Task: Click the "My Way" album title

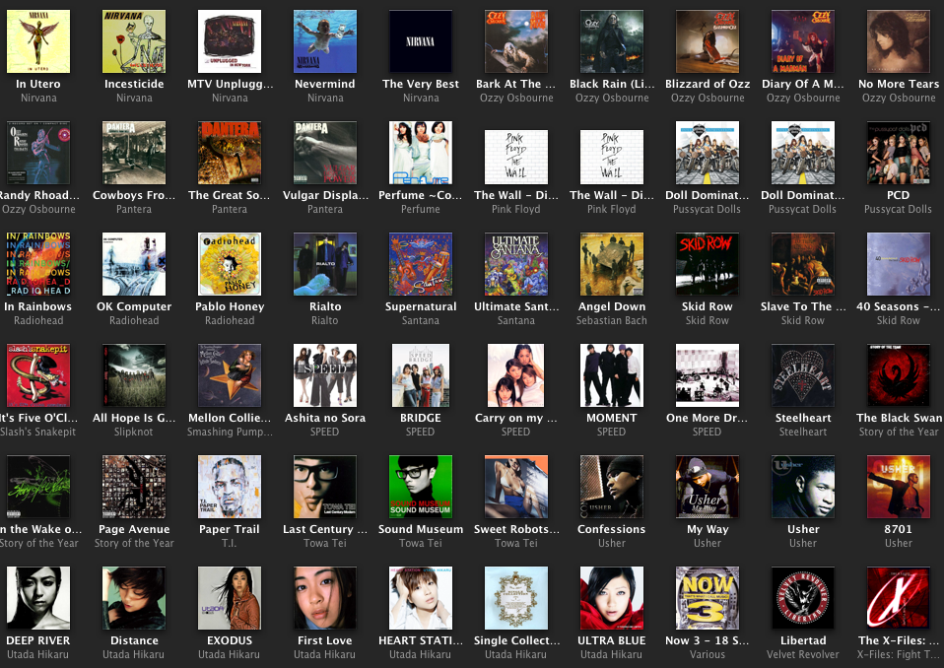Action: pyautogui.click(x=708, y=530)
